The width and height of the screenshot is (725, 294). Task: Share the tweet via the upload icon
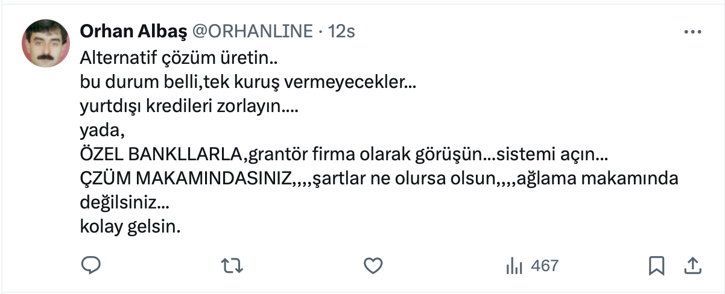coord(692,265)
